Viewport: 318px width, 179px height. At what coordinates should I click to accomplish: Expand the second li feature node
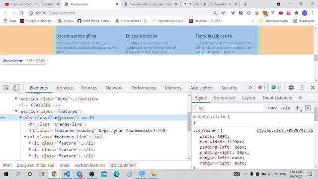pyautogui.click(x=30, y=149)
